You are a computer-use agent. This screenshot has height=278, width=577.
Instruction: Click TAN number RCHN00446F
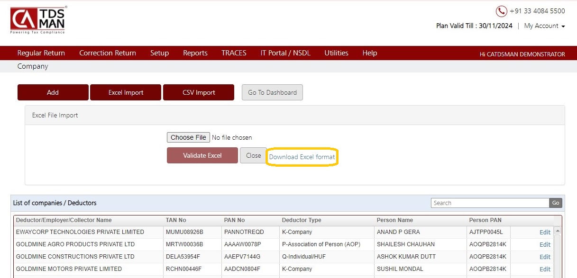(x=183, y=269)
